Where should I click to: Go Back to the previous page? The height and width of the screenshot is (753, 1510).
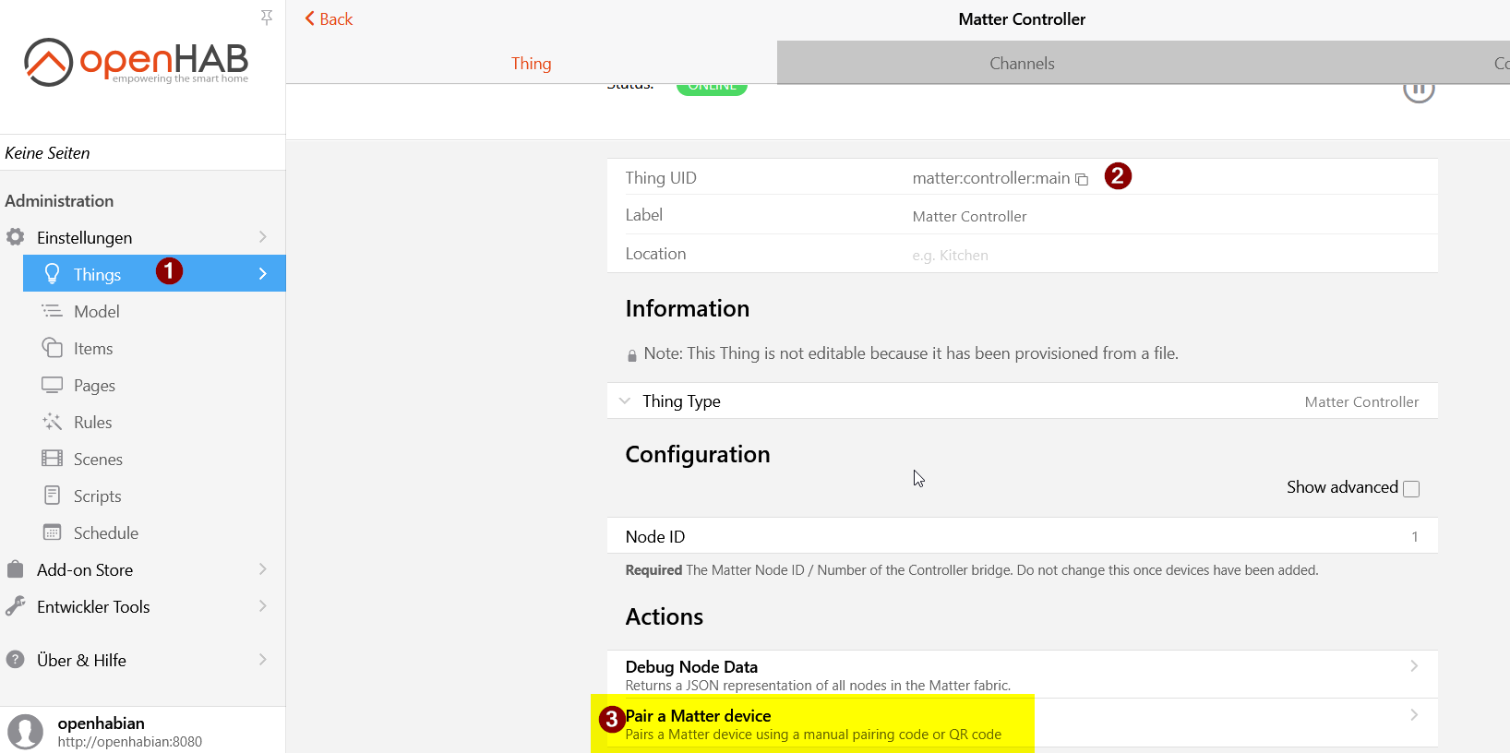pyautogui.click(x=329, y=18)
